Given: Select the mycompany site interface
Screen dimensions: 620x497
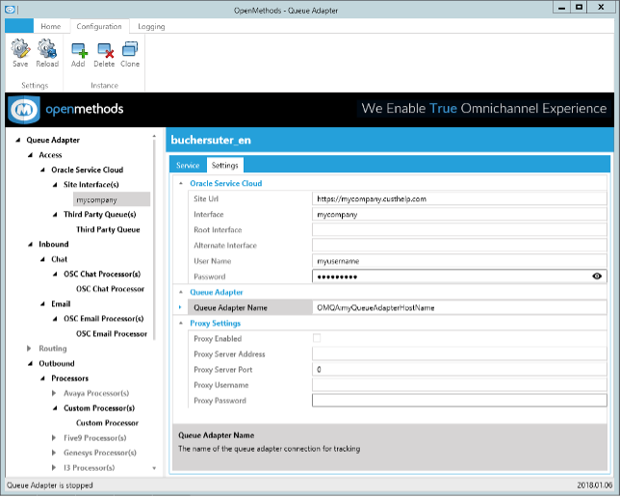Looking at the screenshot, I should point(112,199).
